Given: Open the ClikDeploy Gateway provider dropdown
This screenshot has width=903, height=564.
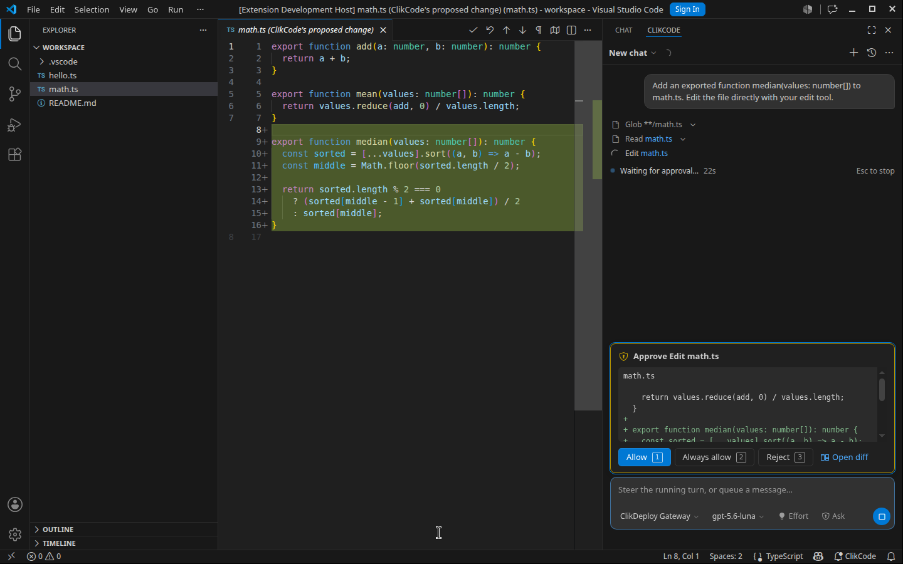Looking at the screenshot, I should tap(659, 516).
